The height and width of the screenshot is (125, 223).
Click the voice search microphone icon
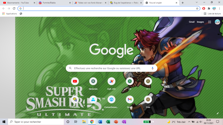152,68
